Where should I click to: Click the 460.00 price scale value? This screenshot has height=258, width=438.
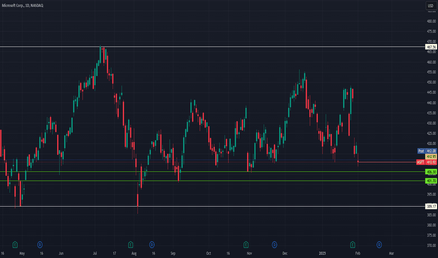tap(431, 62)
